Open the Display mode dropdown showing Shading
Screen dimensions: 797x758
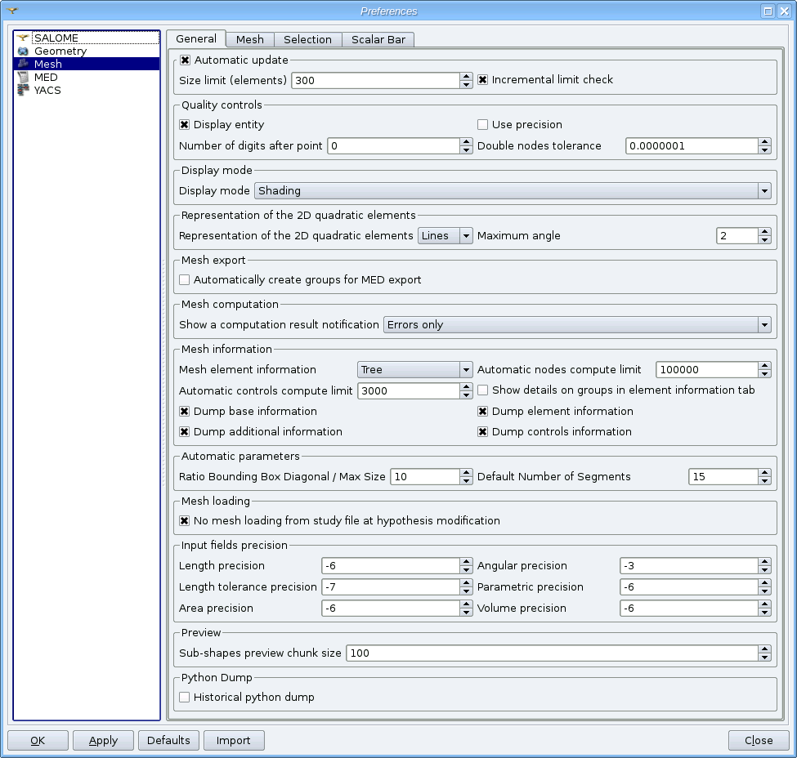tap(513, 191)
